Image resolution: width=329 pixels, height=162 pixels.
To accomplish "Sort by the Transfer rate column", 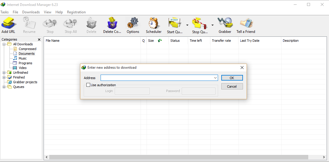I will (x=224, y=41).
